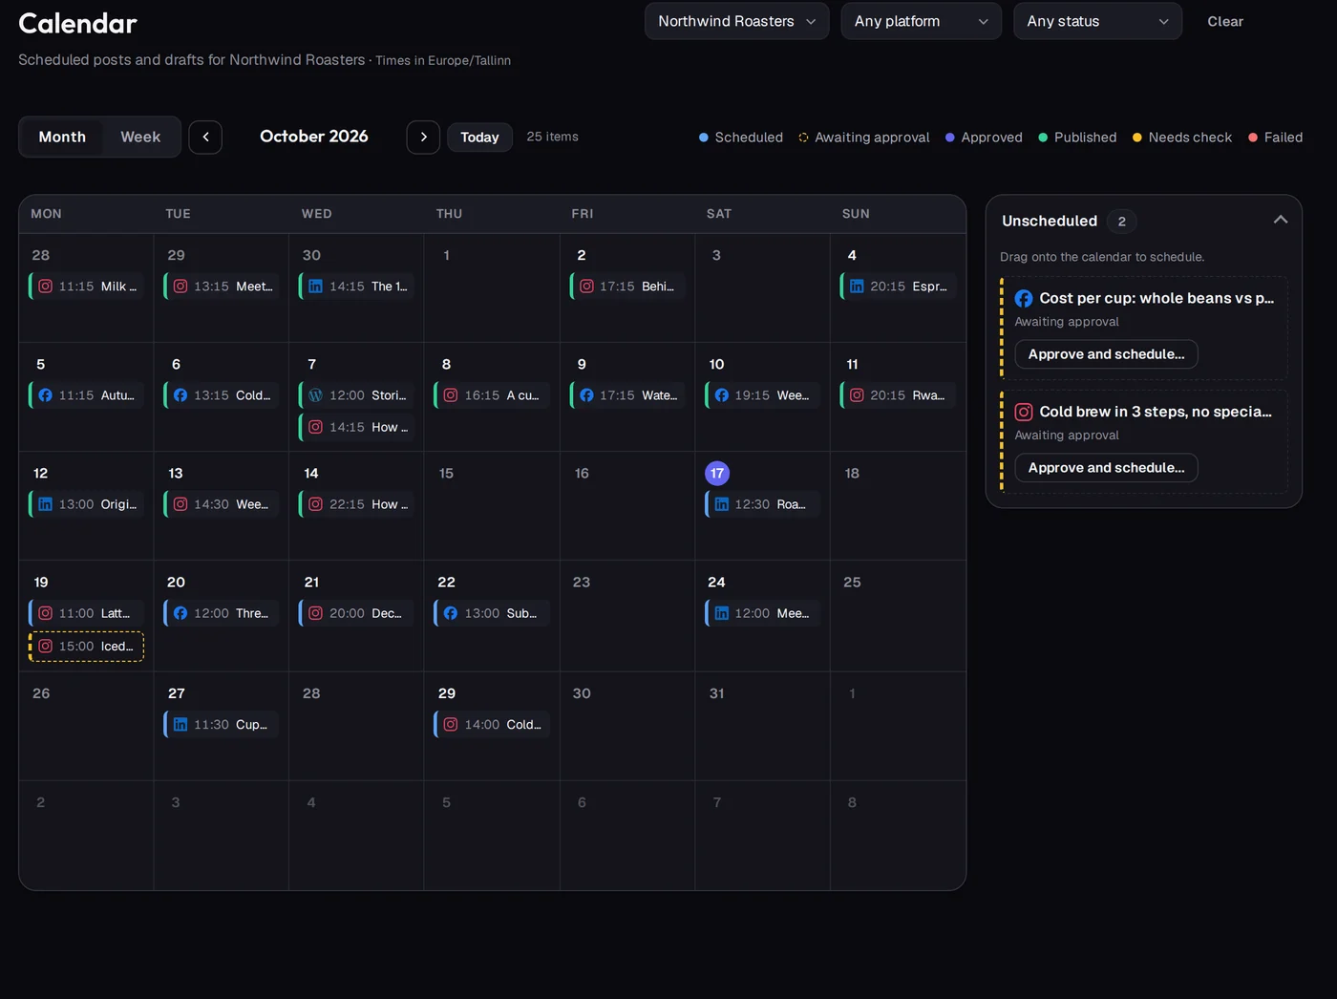Click LinkedIn icon on 20:15 Espr… post
The width and height of the screenshot is (1337, 999).
tap(857, 287)
